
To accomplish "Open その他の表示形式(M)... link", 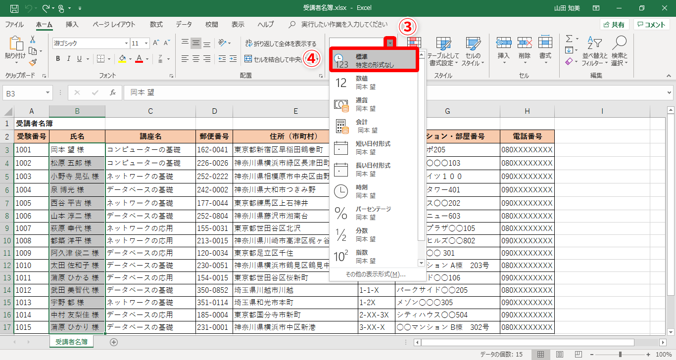I will point(375,274).
